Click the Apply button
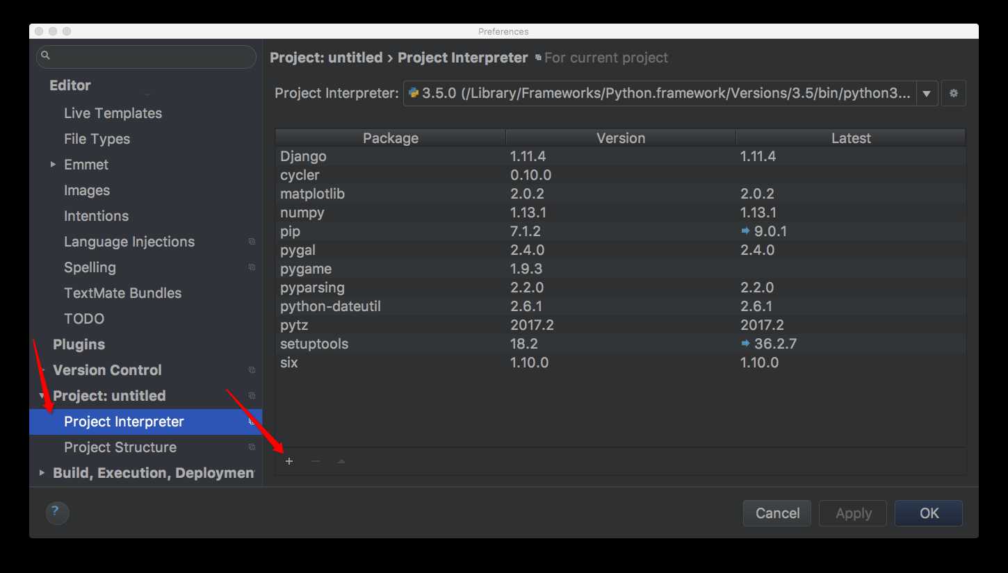This screenshot has width=1008, height=573. [853, 513]
